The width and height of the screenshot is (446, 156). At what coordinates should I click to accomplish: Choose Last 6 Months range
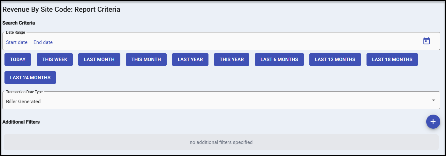pos(279,60)
